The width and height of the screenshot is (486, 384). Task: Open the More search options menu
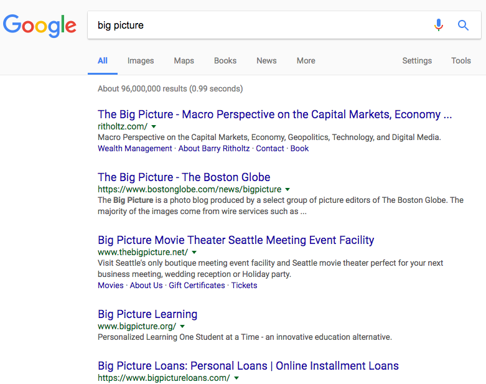[306, 61]
